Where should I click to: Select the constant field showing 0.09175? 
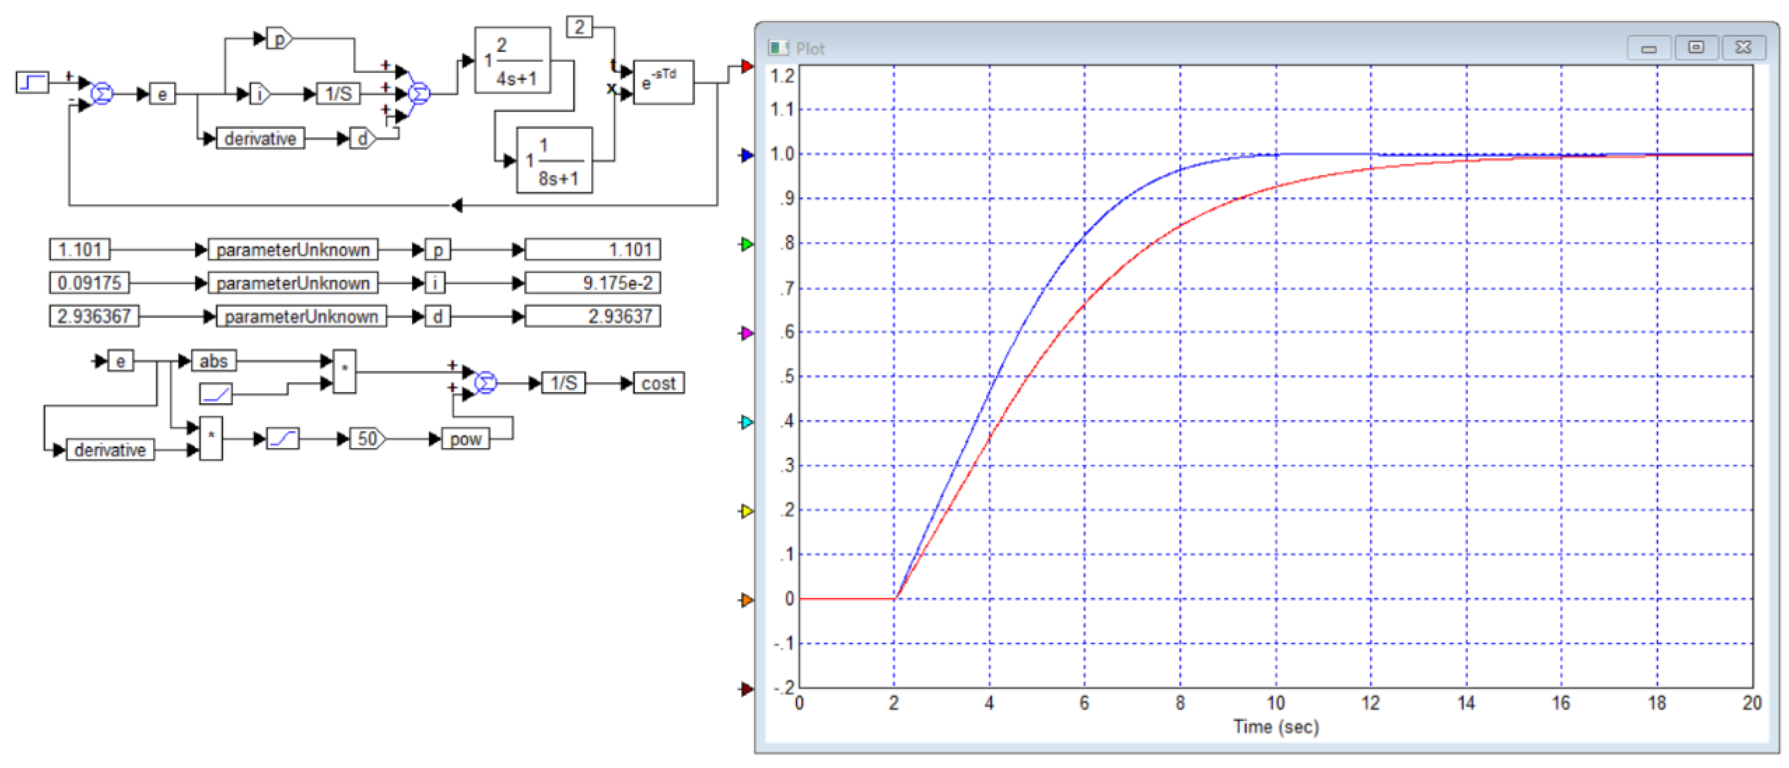89,283
